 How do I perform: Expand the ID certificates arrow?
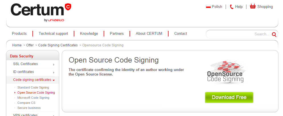(54, 72)
